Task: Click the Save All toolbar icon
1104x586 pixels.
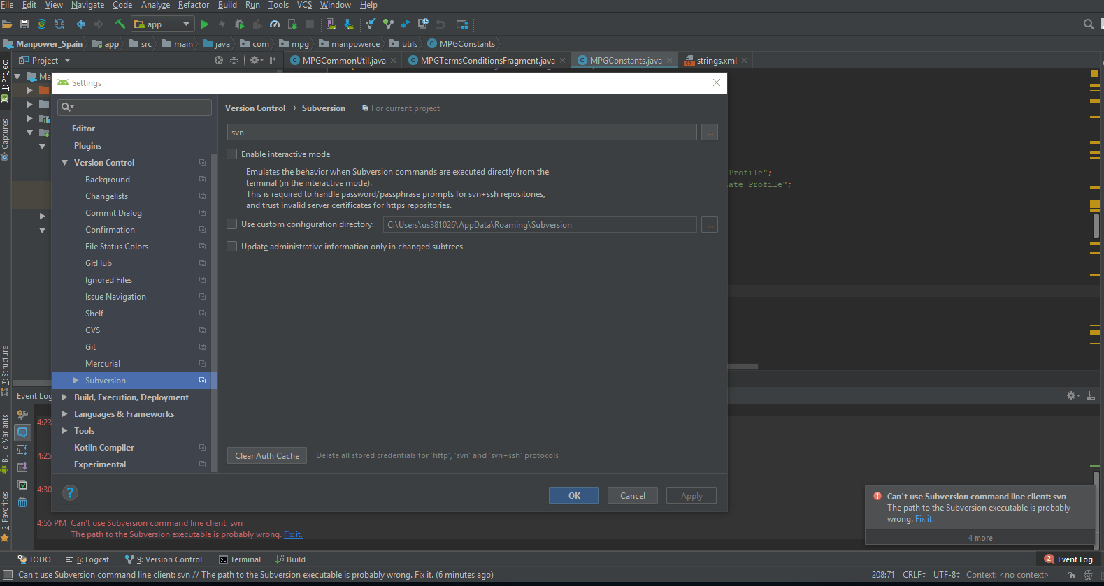Action: (24, 24)
